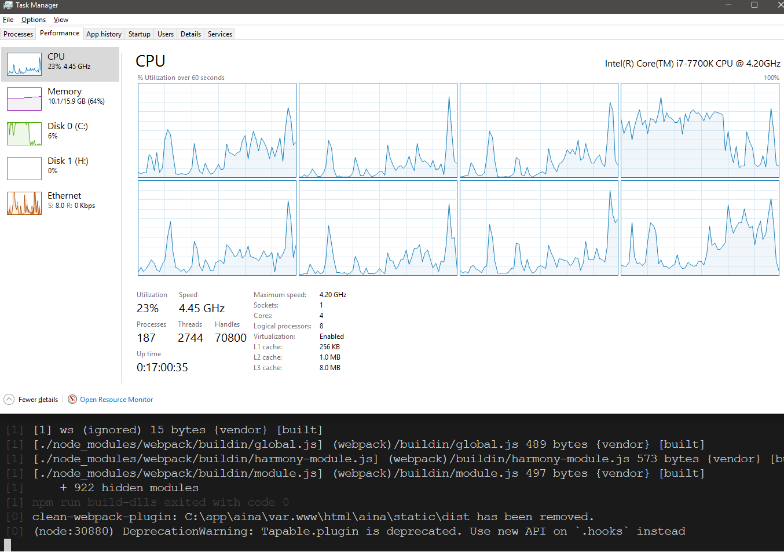The height and width of the screenshot is (552, 784).
Task: Click terminal line '+ 922 hidden modules'
Action: click(x=129, y=488)
